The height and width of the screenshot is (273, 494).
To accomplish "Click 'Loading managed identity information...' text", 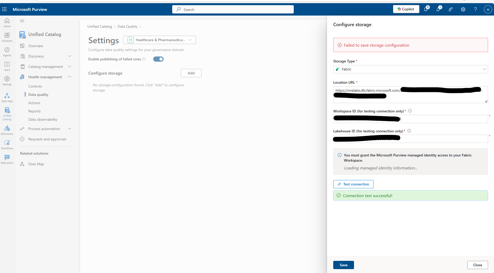I will [x=381, y=168].
